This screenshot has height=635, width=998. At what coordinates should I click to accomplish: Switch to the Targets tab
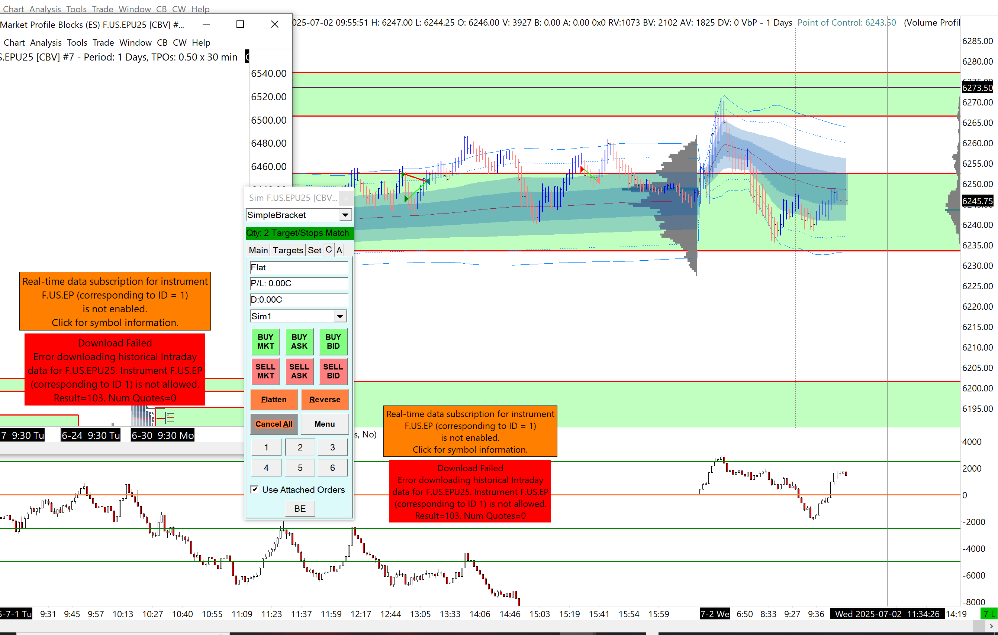coord(288,250)
